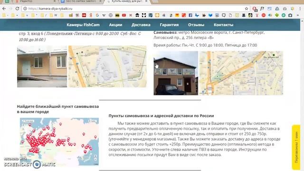Open the Отзывы menu item
Image resolution: width=304 pixels, height=171 pixels.
[196, 25]
